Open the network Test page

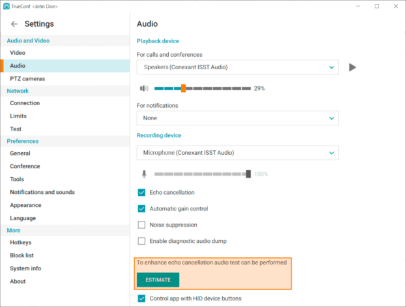(x=65, y=129)
